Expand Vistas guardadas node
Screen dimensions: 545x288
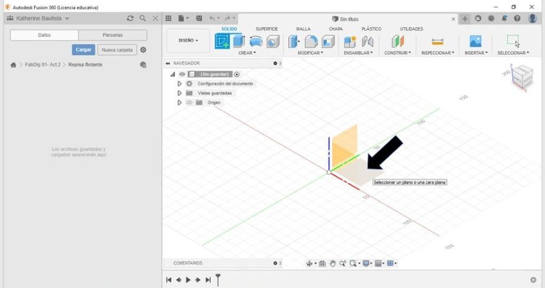pyautogui.click(x=179, y=93)
